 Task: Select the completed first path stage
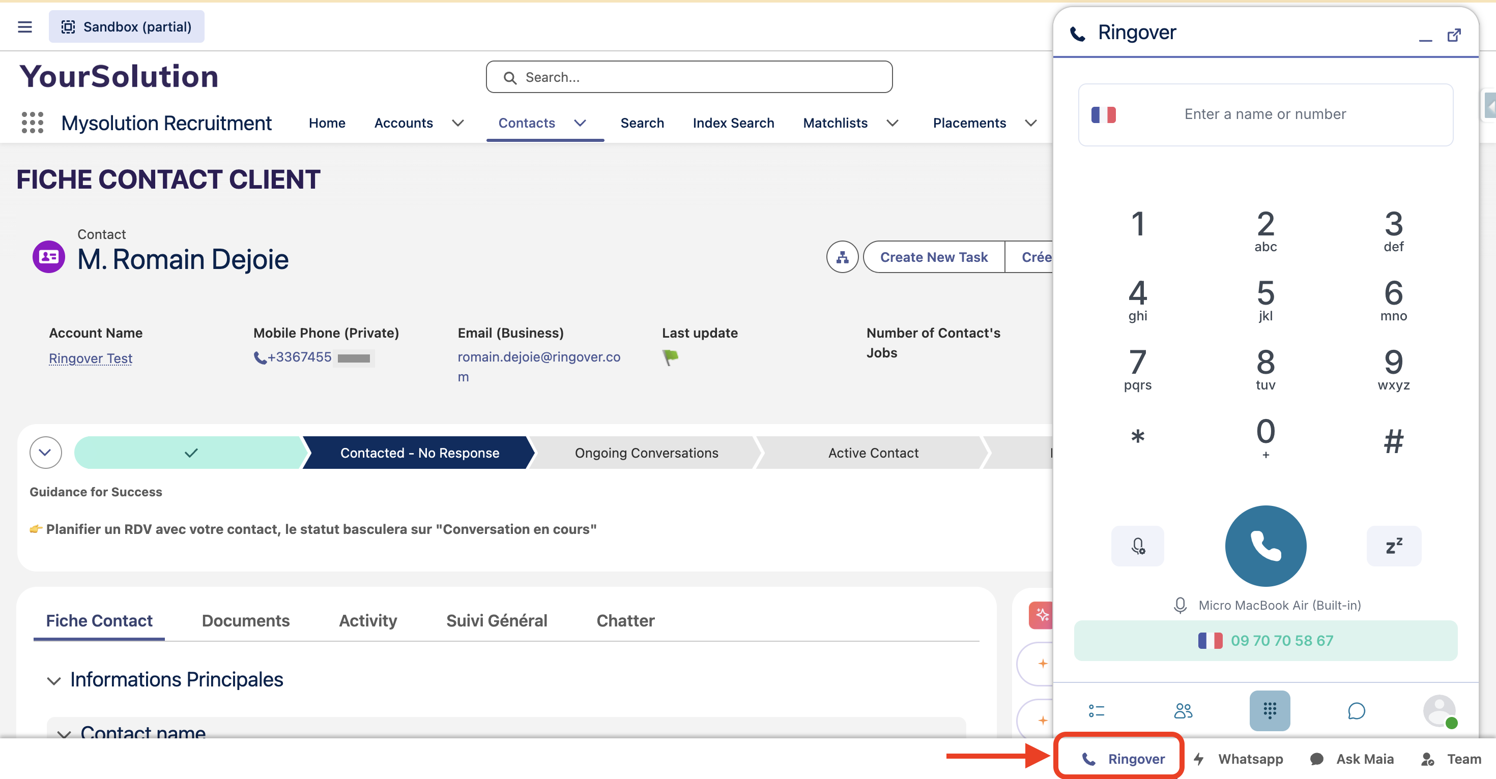(190, 453)
